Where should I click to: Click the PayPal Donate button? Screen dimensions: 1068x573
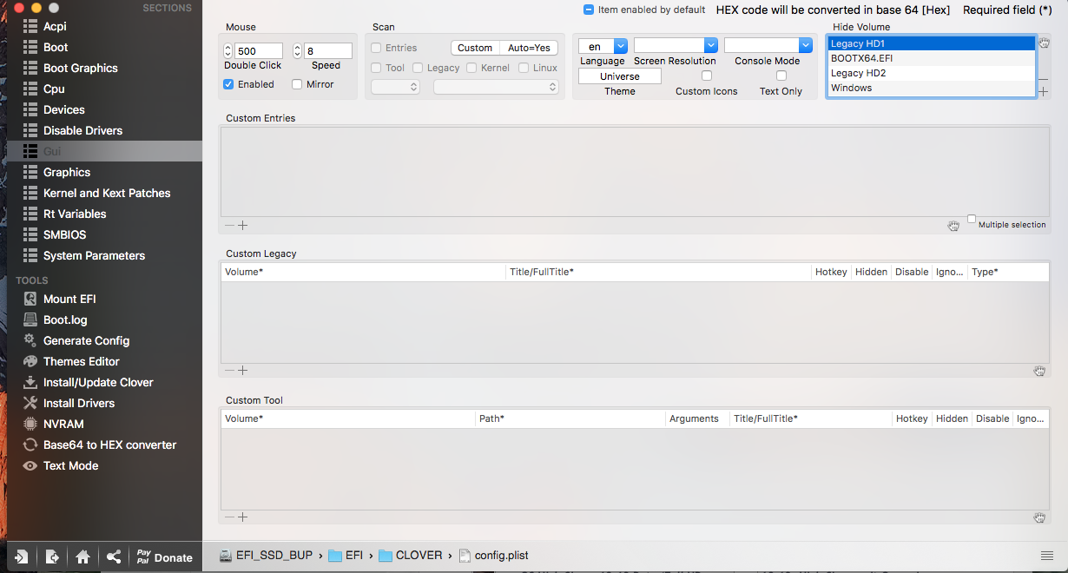(x=164, y=557)
